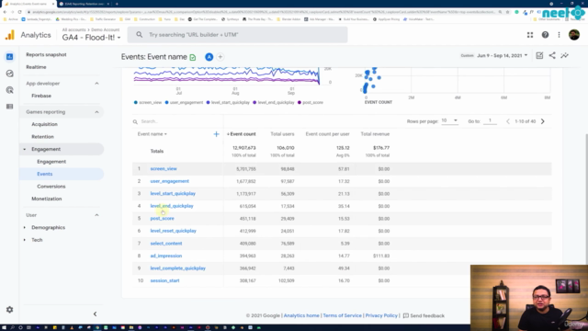Open the Admin gear icon
588x331 pixels.
click(10, 310)
